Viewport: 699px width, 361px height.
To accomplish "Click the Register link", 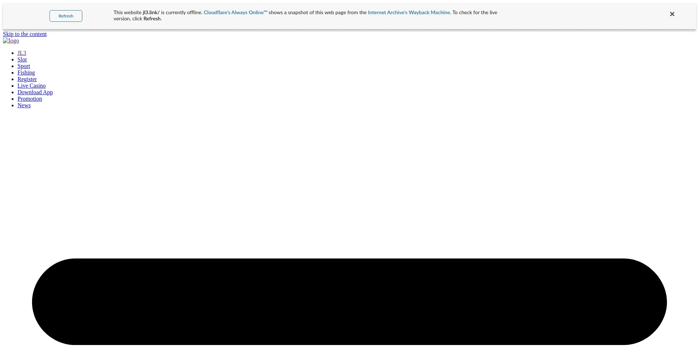I will 27,79.
